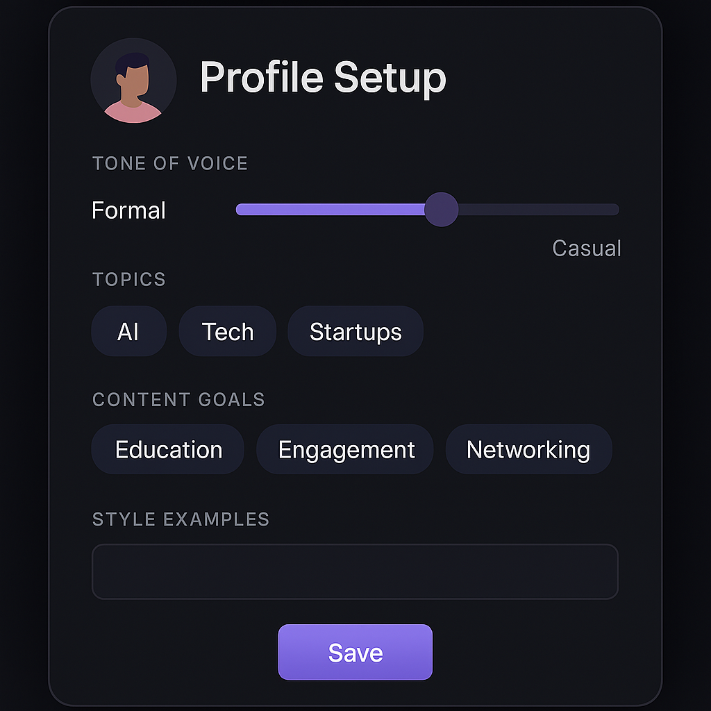Click the TONE OF VOICE section label
The image size is (711, 711).
pyautogui.click(x=169, y=163)
